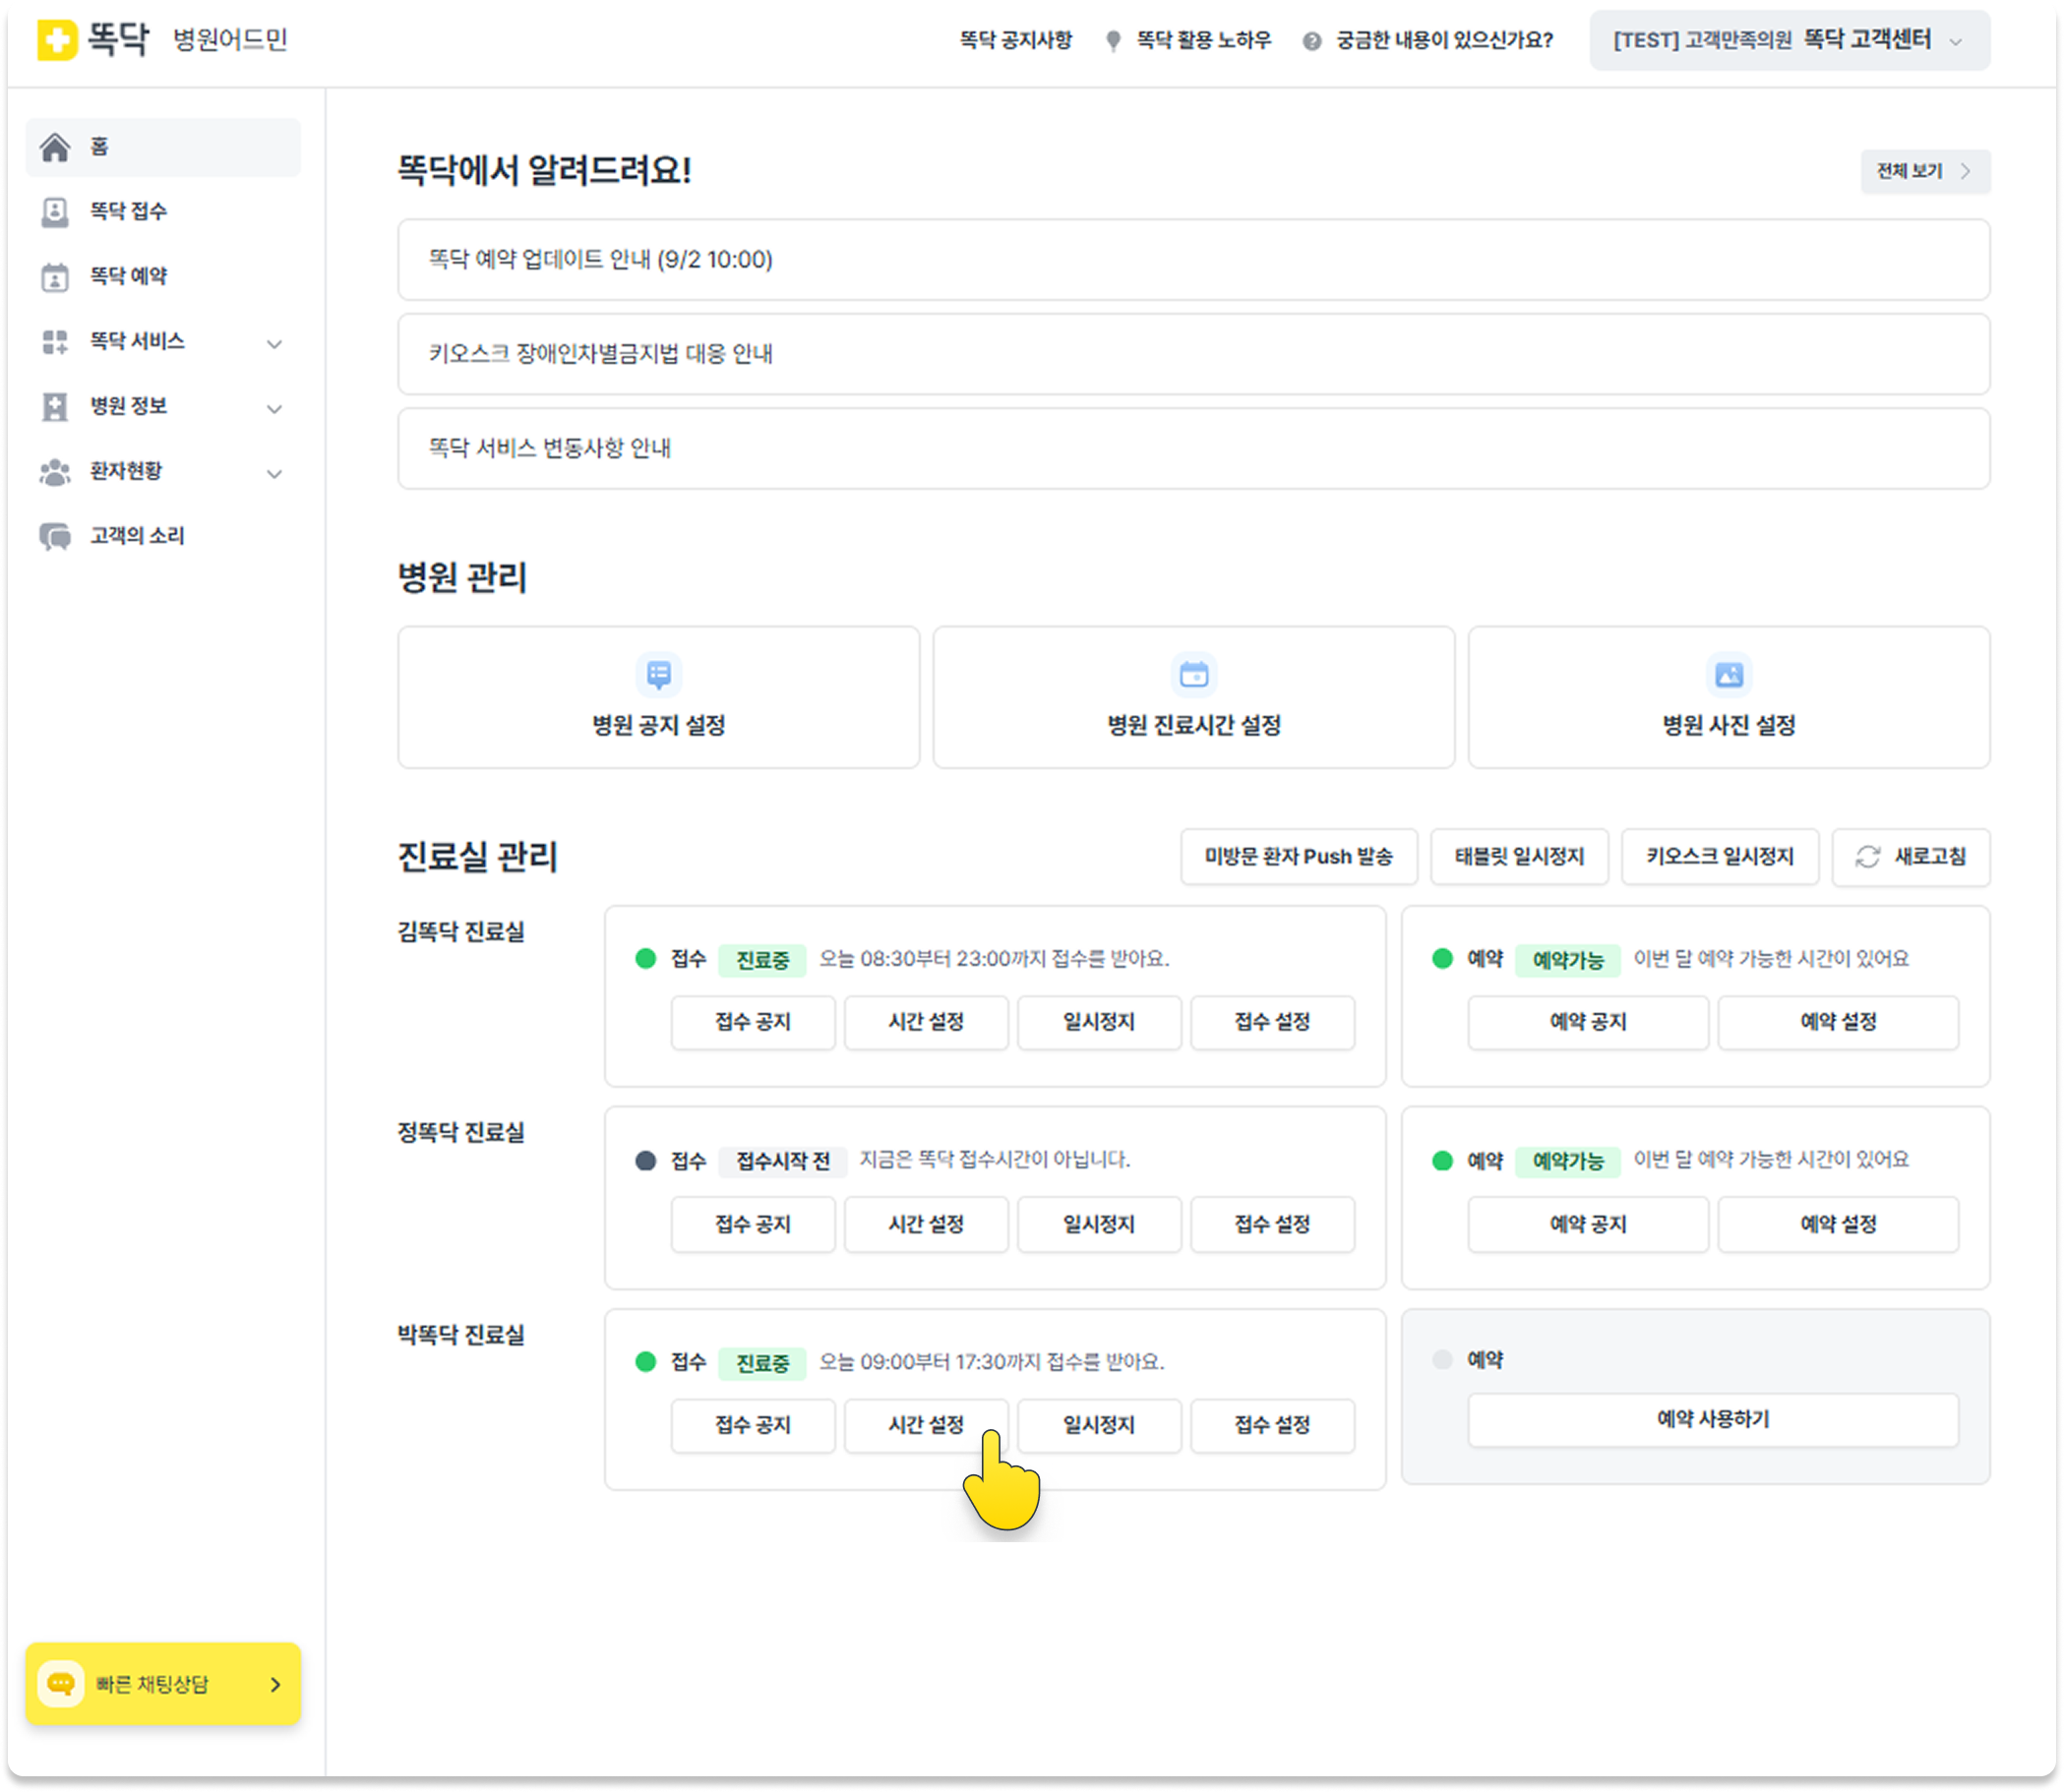This screenshot has height=1792, width=2064.
Task: Click the 예약 사용하기 button
Action: pyautogui.click(x=1712, y=1420)
